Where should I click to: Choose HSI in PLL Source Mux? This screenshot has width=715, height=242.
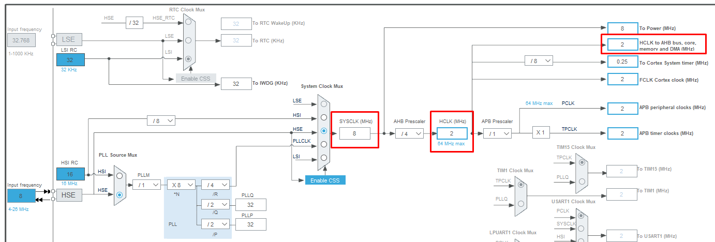pyautogui.click(x=120, y=175)
